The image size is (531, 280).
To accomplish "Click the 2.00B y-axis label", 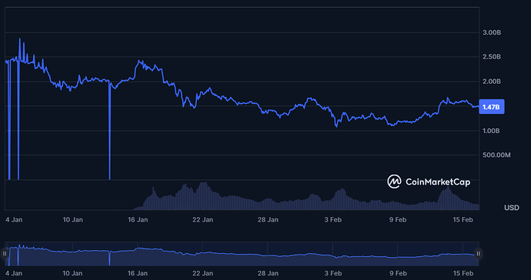I will pyautogui.click(x=492, y=82).
